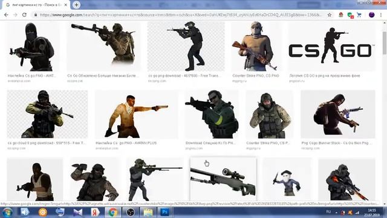Open the gray soldier aiming scoped sniper thumbnail

pos(155,179)
